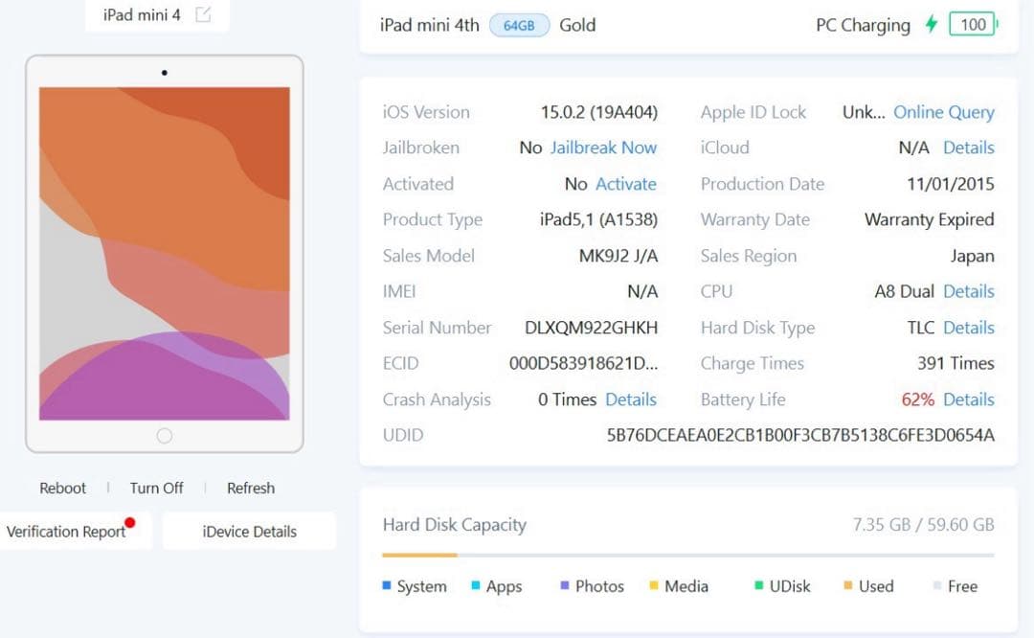Turn Off the iPad
Image resolution: width=1034 pixels, height=638 pixels.
point(156,488)
